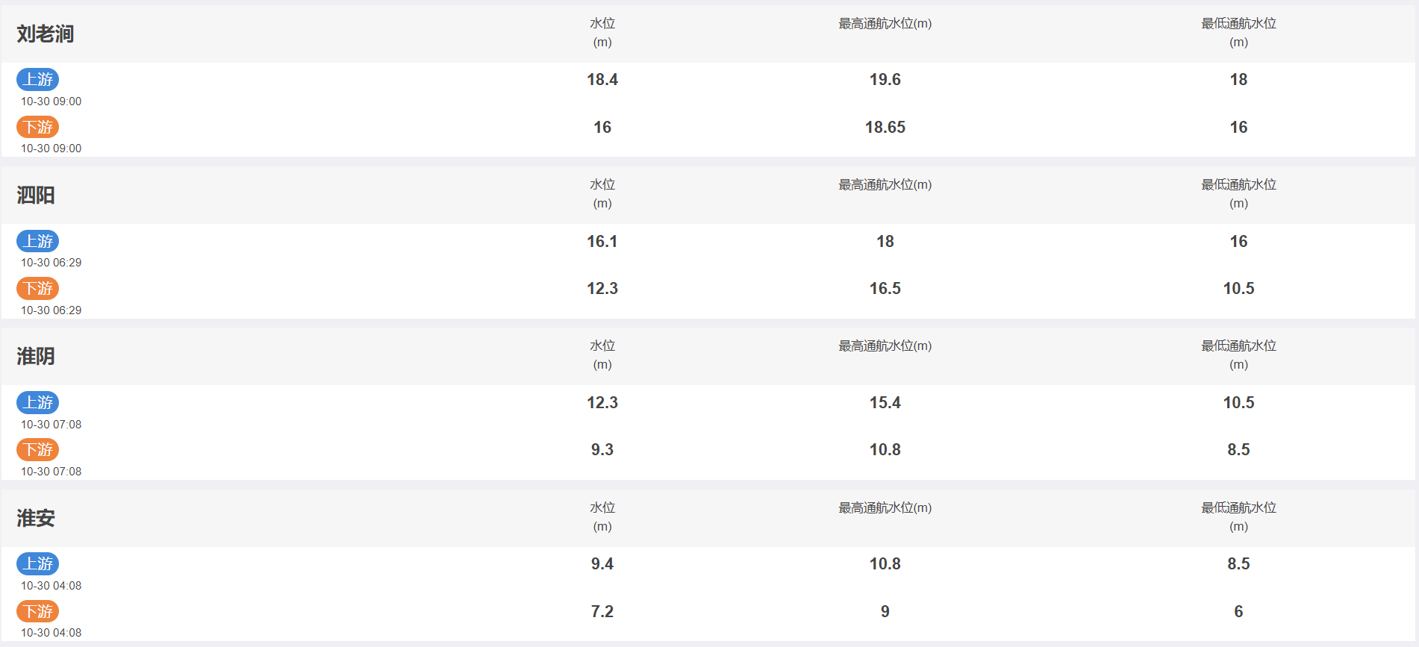This screenshot has width=1419, height=647.
Task: Click the 刘老涧 下游 orange badge
Action: click(x=38, y=127)
